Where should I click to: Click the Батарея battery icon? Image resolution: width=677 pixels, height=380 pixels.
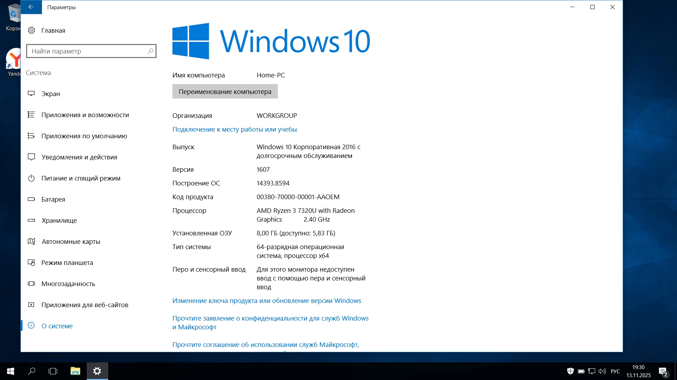(31, 199)
